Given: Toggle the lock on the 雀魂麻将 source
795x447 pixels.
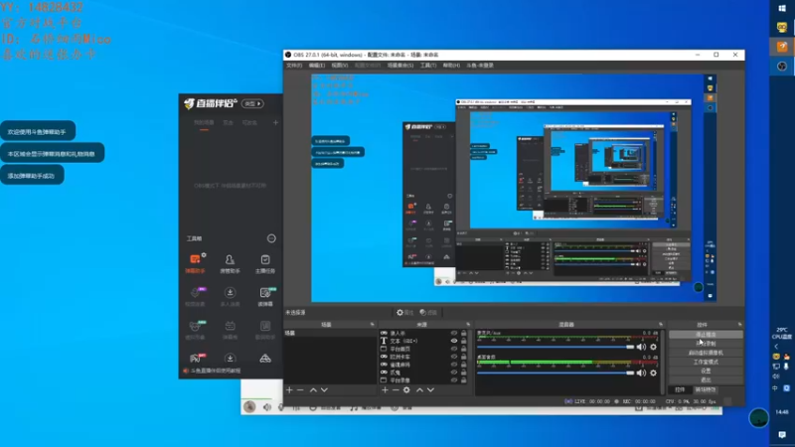Looking at the screenshot, I should pos(464,365).
